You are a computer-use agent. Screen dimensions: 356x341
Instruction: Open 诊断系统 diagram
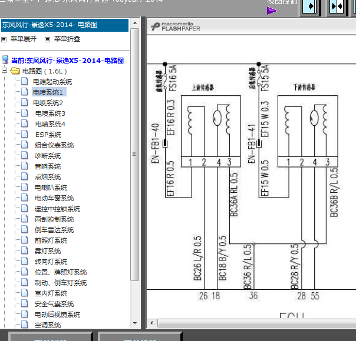click(x=48, y=156)
